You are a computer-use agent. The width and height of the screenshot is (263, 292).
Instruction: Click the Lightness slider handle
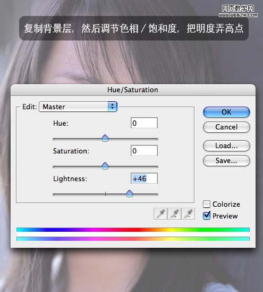130,193
